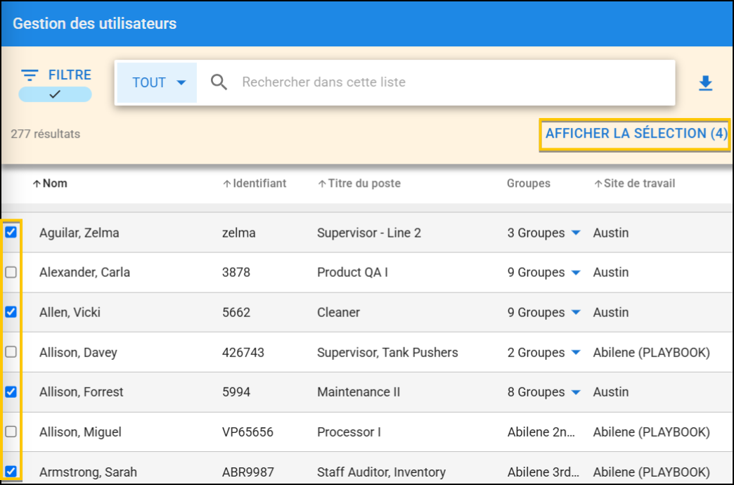Uncheck Armstrong, Sarah's selection checkbox

click(x=11, y=472)
